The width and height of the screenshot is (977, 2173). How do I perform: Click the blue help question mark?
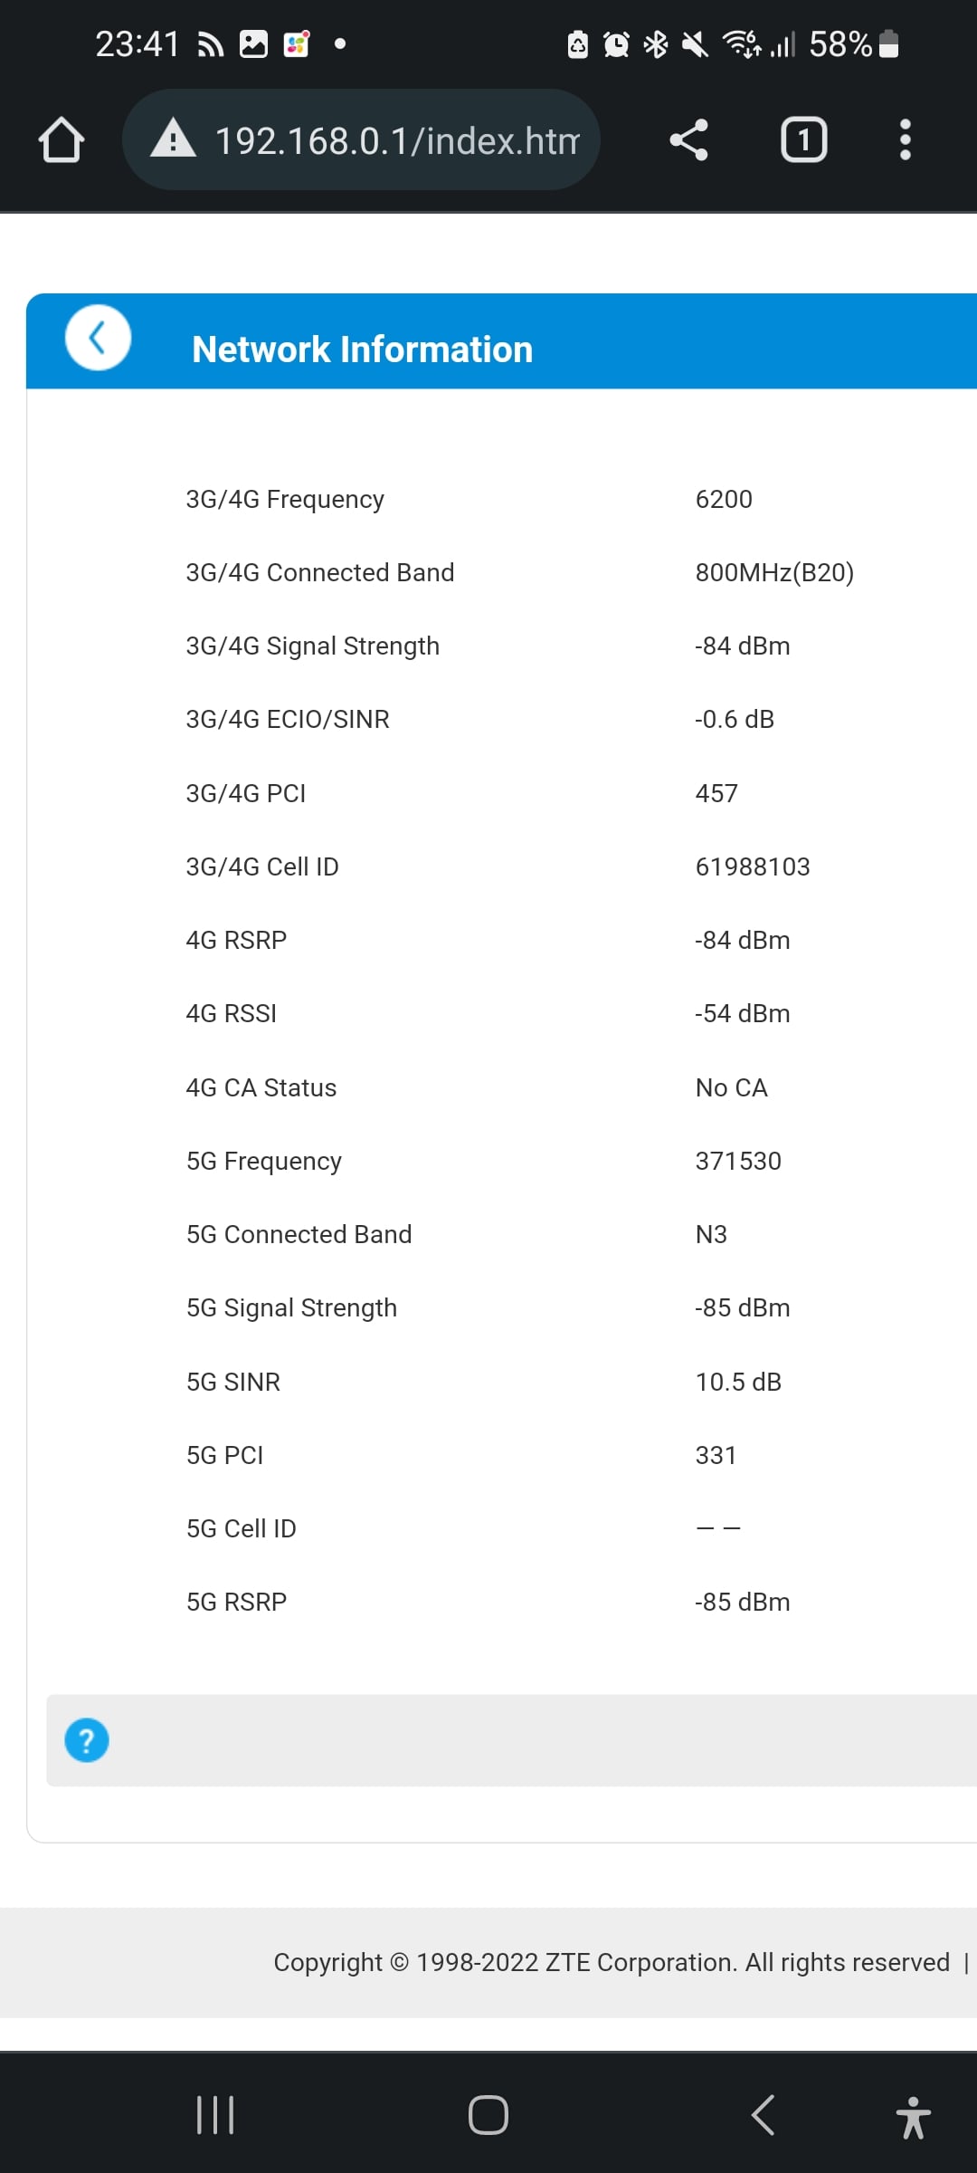point(87,1740)
